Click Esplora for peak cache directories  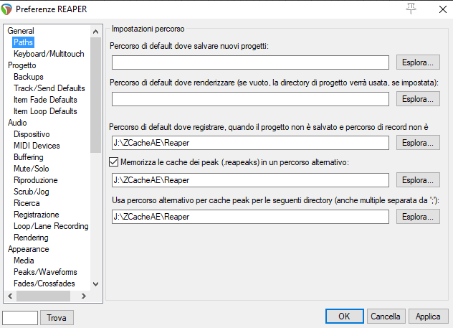(418, 217)
